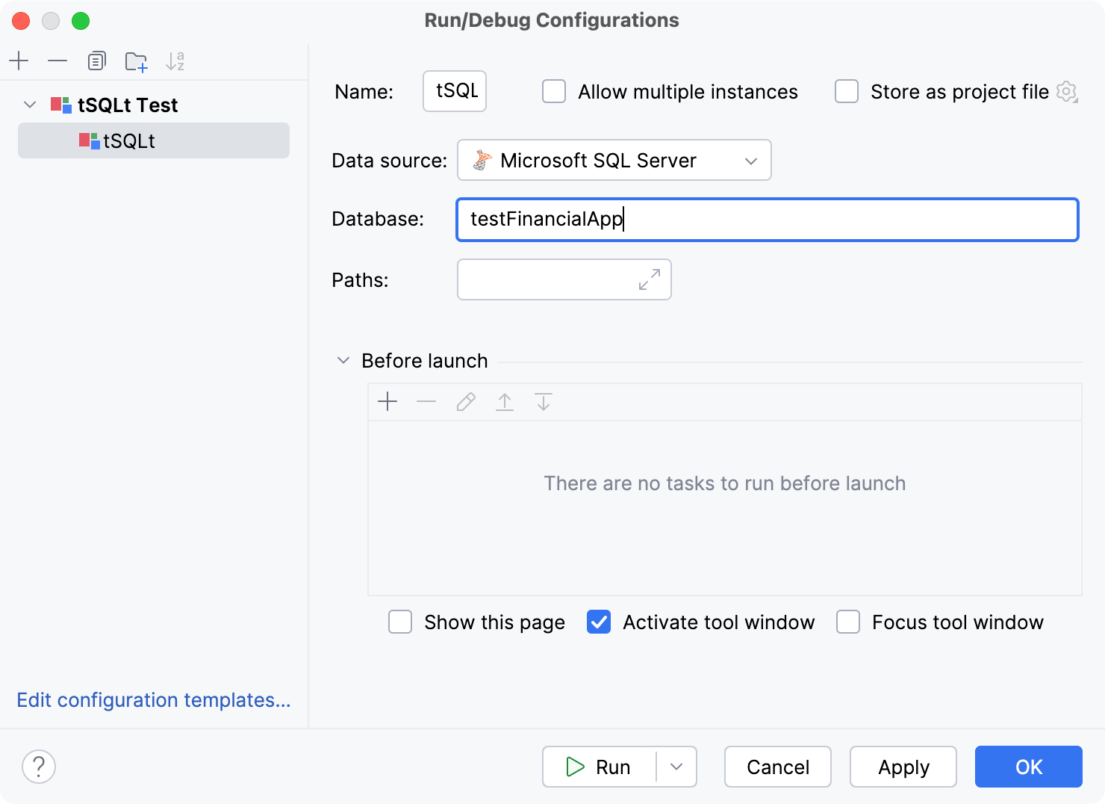
Task: Add a Before launch task
Action: (x=387, y=401)
